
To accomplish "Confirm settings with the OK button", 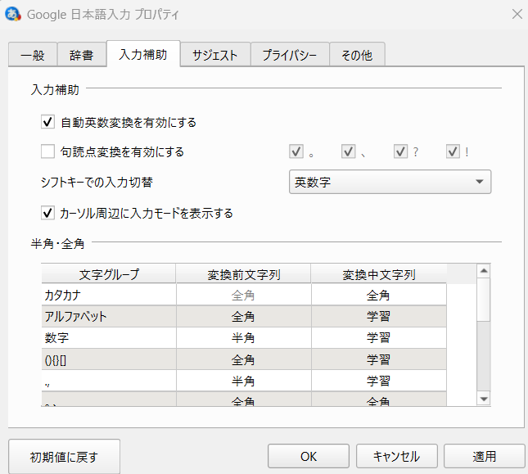I will pyautogui.click(x=309, y=456).
